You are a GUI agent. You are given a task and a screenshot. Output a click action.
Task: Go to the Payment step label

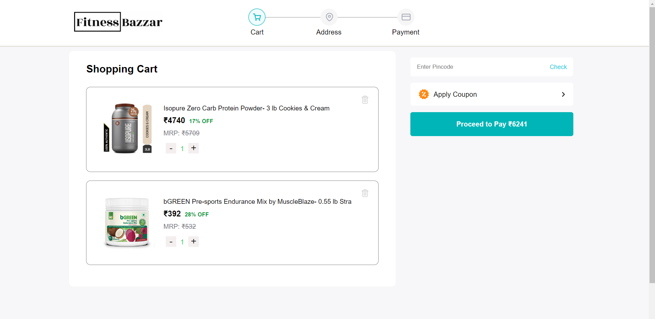click(406, 32)
